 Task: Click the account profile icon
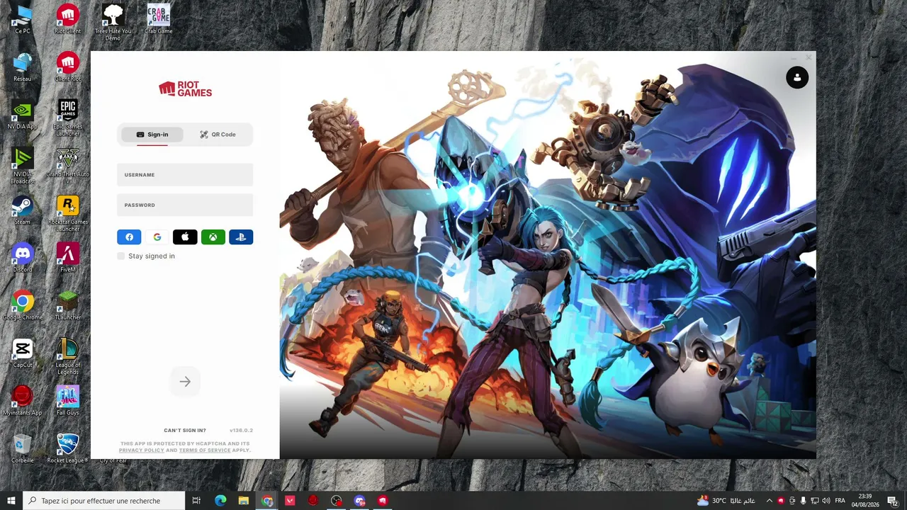(797, 77)
